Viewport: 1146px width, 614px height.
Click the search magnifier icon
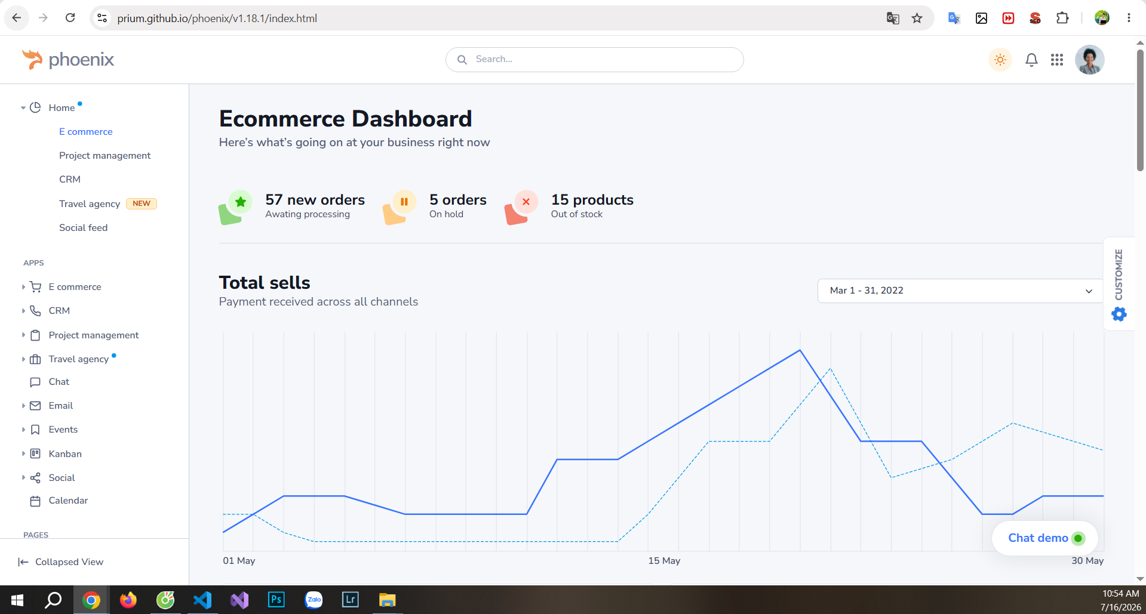[x=462, y=60]
